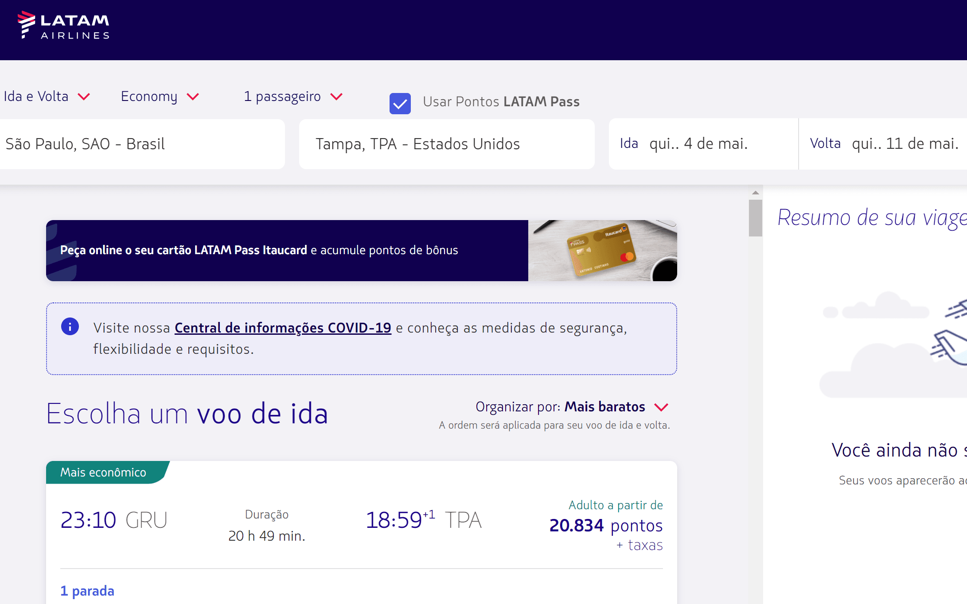Change the Volta return date qui. 11 de mai.
This screenshot has height=604, width=967.
[x=883, y=143]
